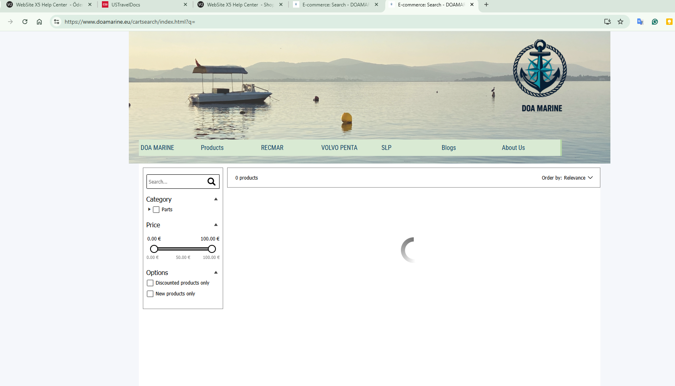
Task: Click the DOA Marine anchor logo
Action: (540, 69)
